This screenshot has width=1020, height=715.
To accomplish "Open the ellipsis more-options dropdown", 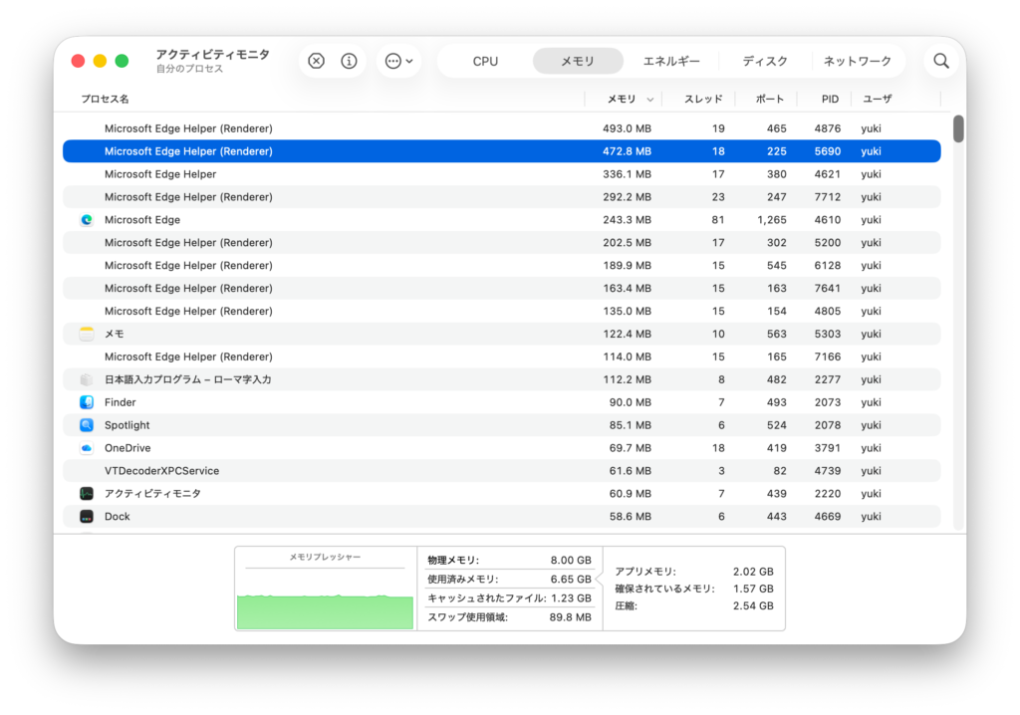I will (398, 61).
